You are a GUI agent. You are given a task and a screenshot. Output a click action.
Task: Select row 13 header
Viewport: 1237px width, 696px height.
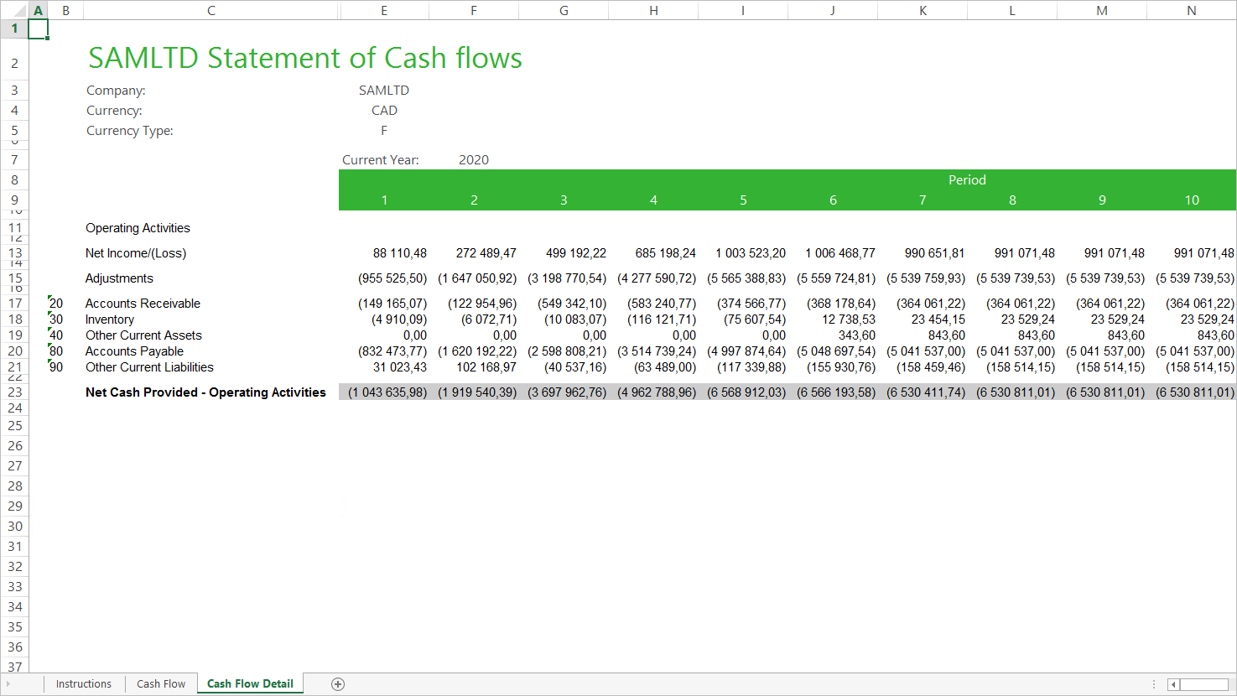pyautogui.click(x=14, y=253)
